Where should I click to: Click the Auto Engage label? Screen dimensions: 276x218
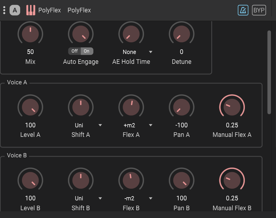(81, 62)
